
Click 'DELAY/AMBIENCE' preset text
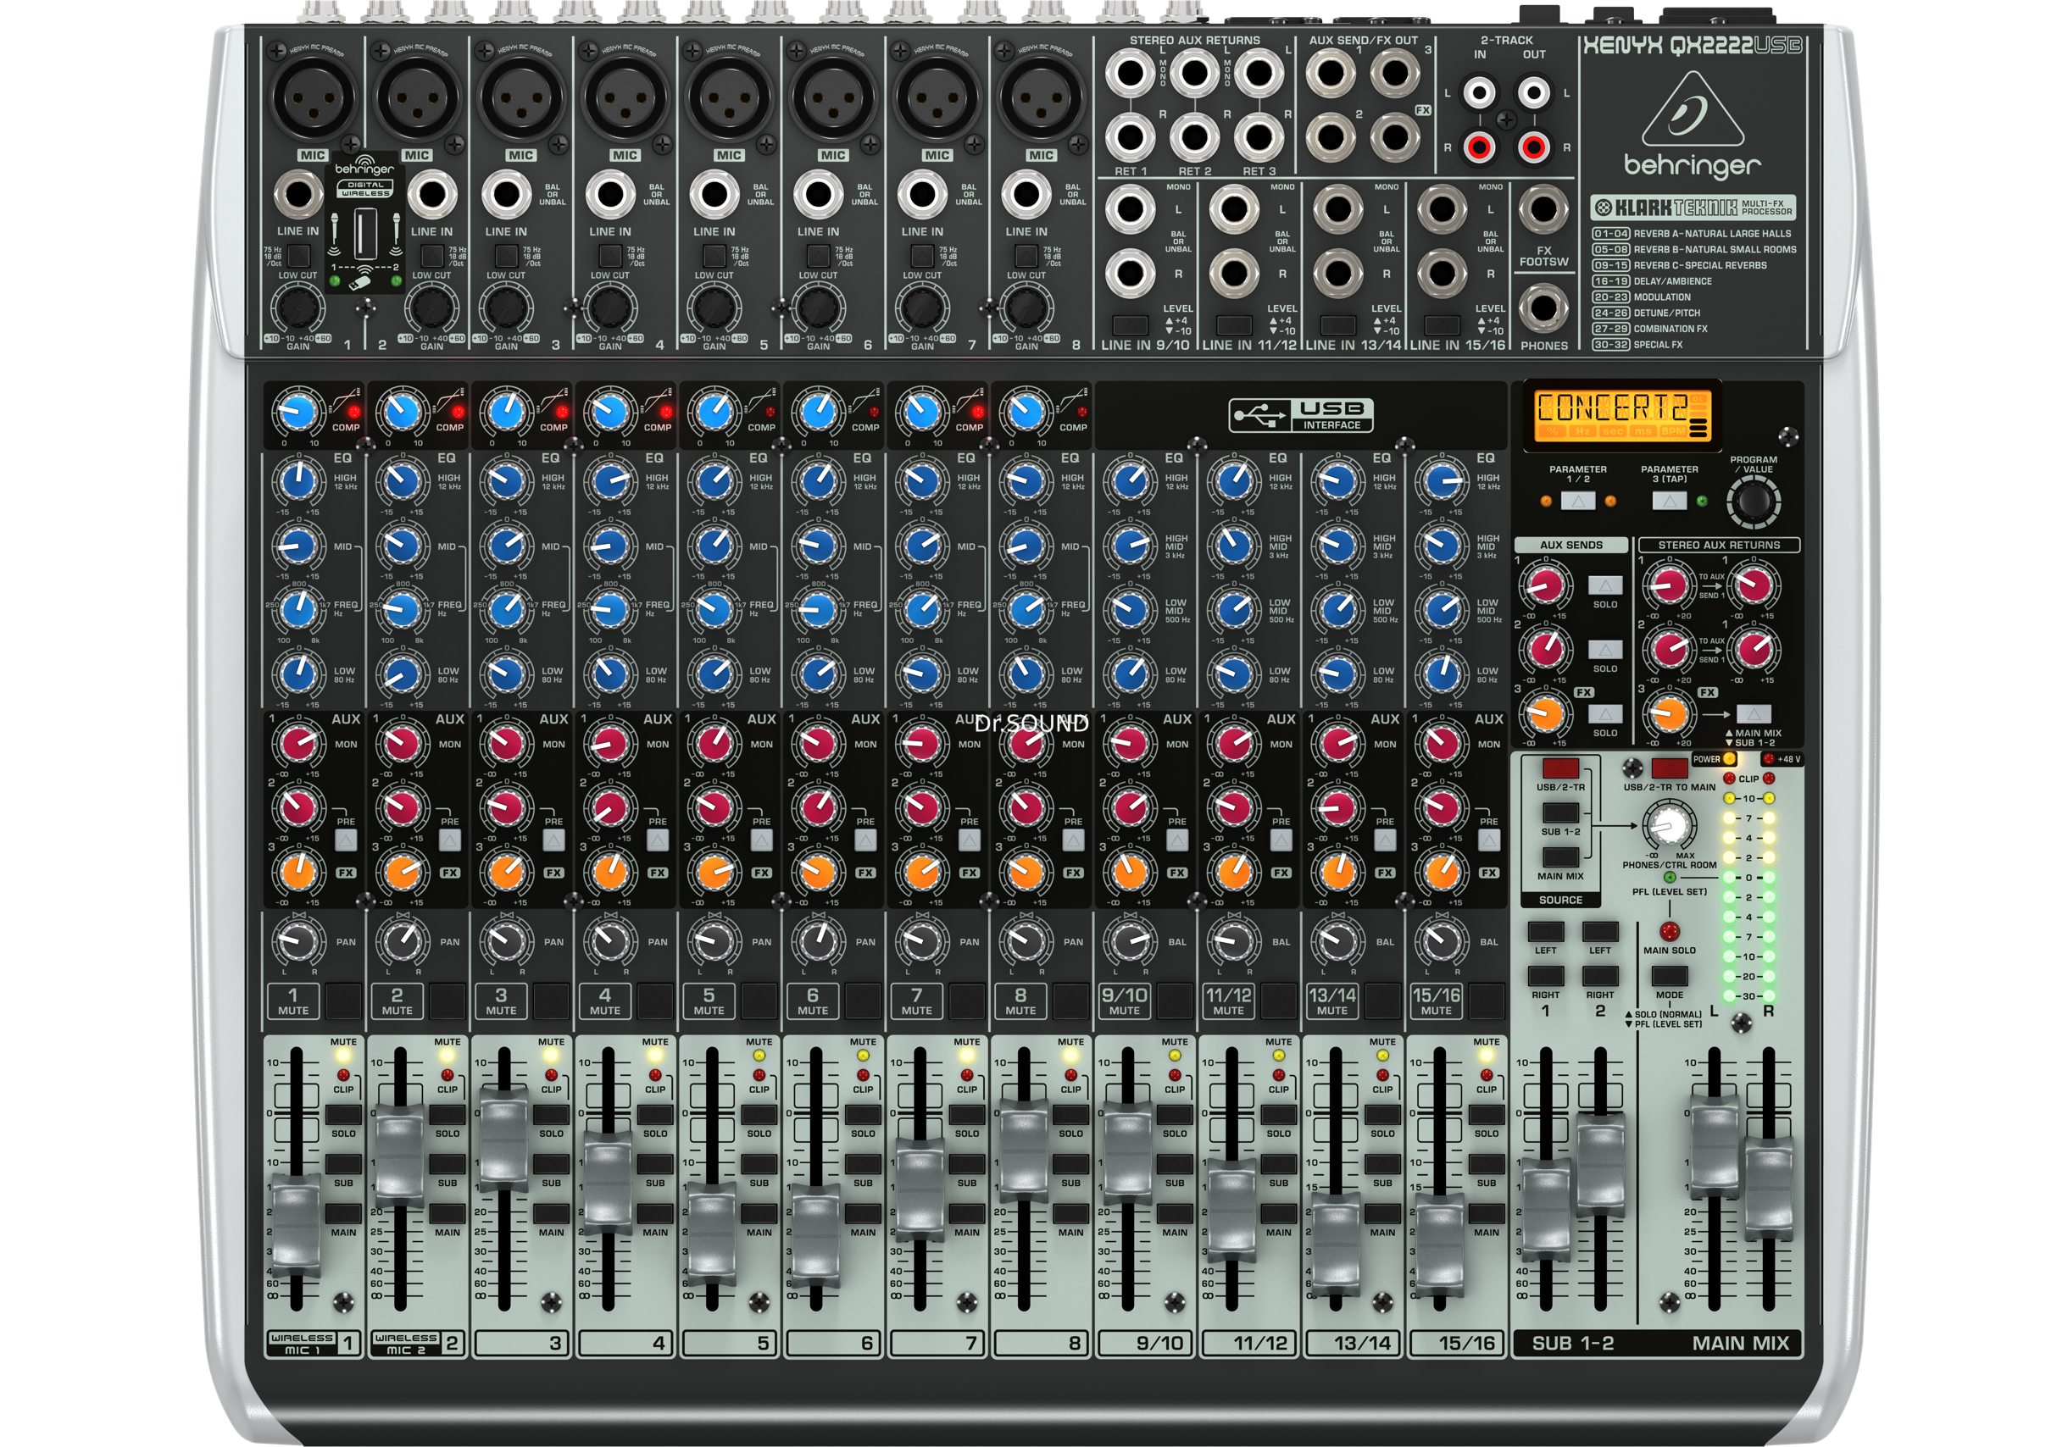pyautogui.click(x=1672, y=281)
